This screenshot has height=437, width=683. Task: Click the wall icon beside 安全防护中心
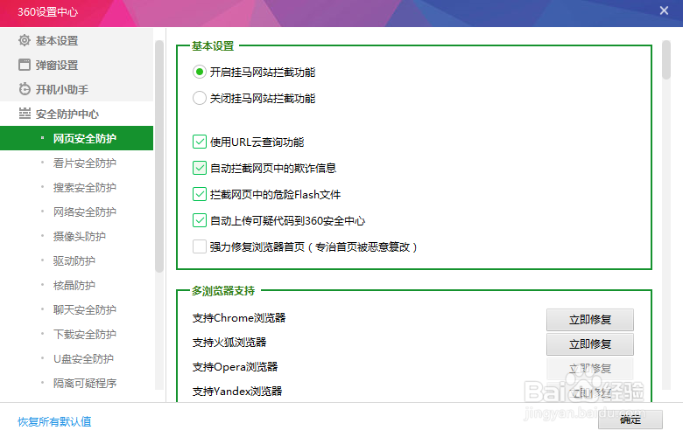25,114
